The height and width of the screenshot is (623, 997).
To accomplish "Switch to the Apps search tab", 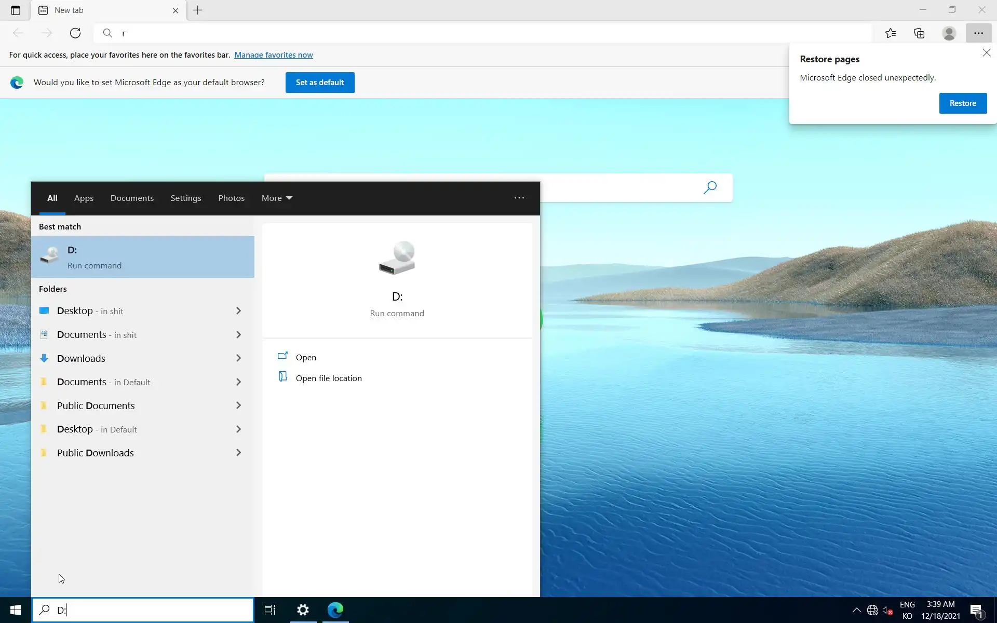I will (x=84, y=198).
